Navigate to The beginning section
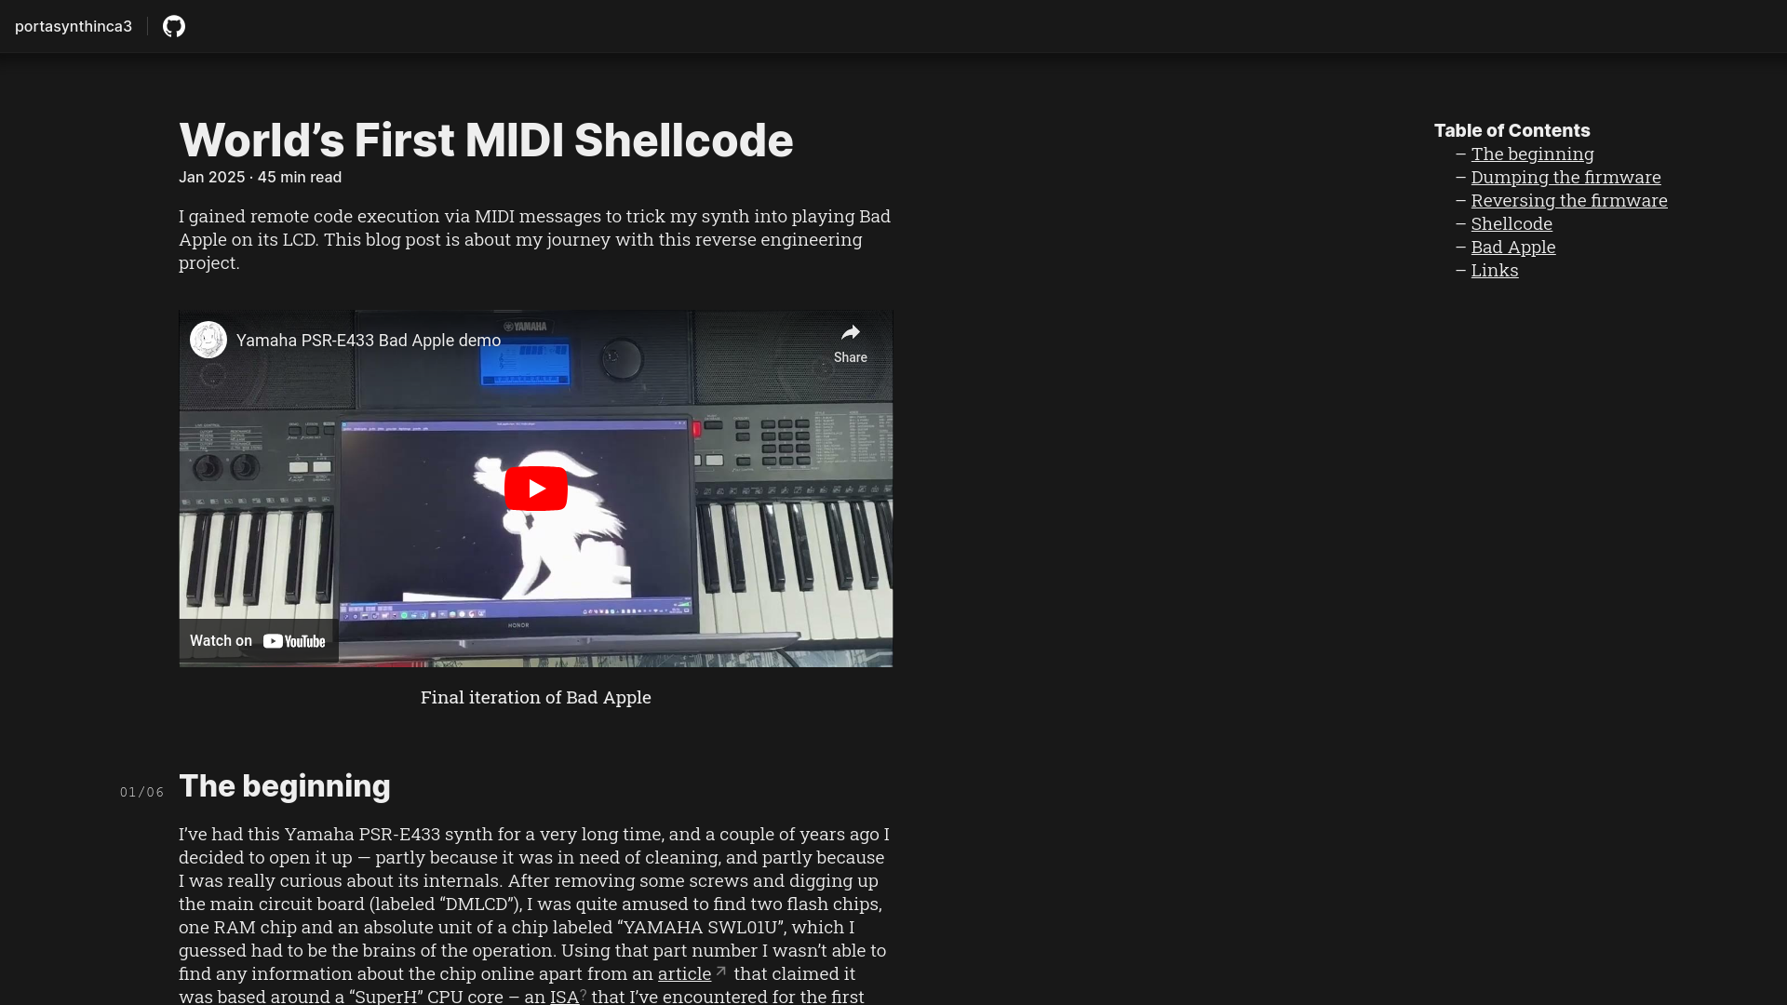The width and height of the screenshot is (1787, 1005). pos(1532,153)
